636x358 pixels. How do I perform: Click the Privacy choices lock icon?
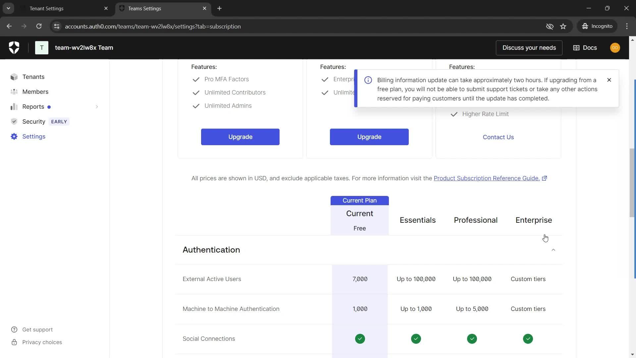point(14,342)
